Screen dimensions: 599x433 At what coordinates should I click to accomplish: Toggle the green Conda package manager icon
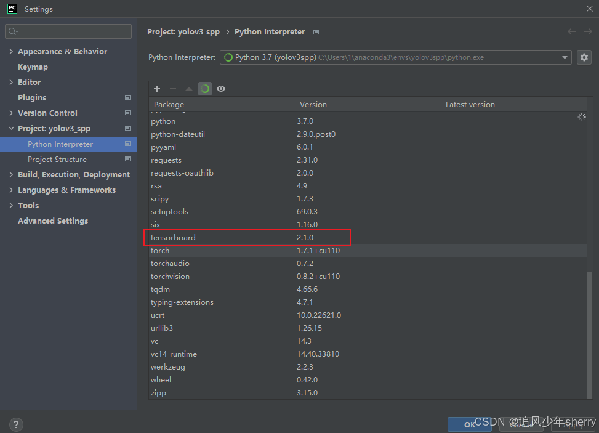205,89
